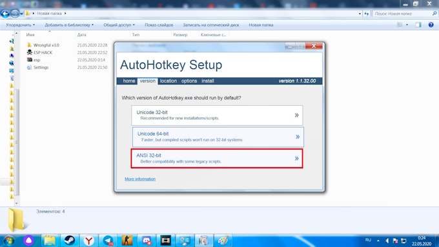Open Steam from the taskbar
The height and width of the screenshot is (247, 439).
pos(69,241)
